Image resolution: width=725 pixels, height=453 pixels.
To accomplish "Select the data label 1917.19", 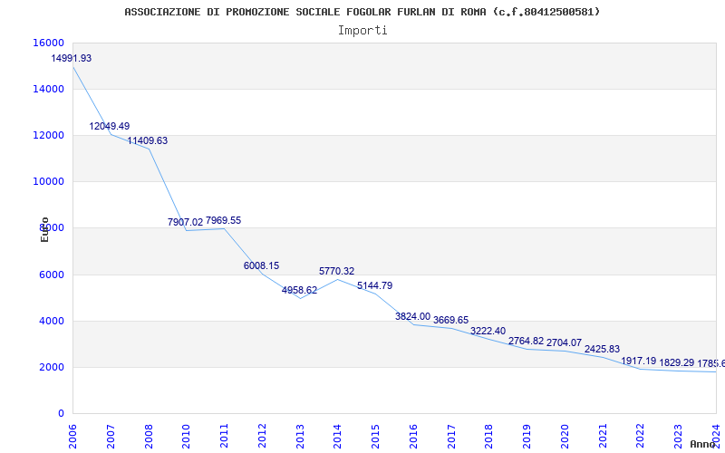I will tap(639, 361).
